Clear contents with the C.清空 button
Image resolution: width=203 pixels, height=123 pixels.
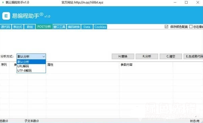[x=171, y=57]
